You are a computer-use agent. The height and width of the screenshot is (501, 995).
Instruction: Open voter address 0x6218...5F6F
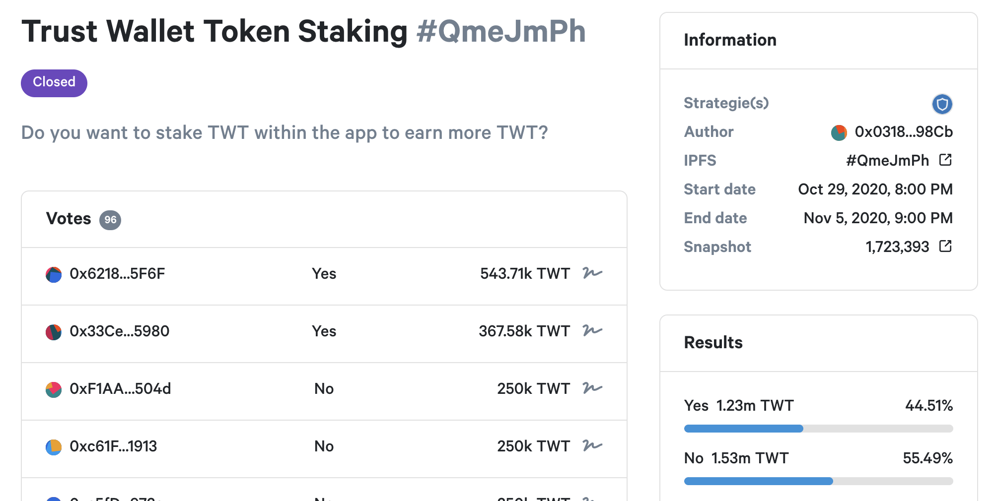point(117,274)
